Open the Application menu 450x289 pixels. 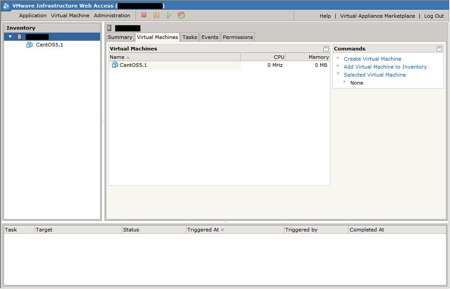[32, 15]
